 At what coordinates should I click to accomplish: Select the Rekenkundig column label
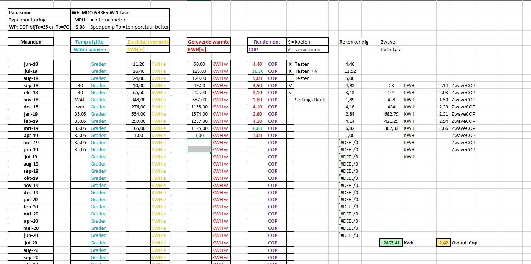[354, 42]
